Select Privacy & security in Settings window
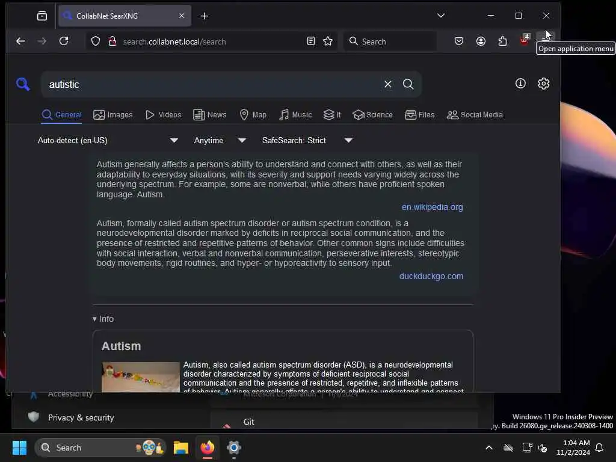This screenshot has height=462, width=616. (81, 417)
